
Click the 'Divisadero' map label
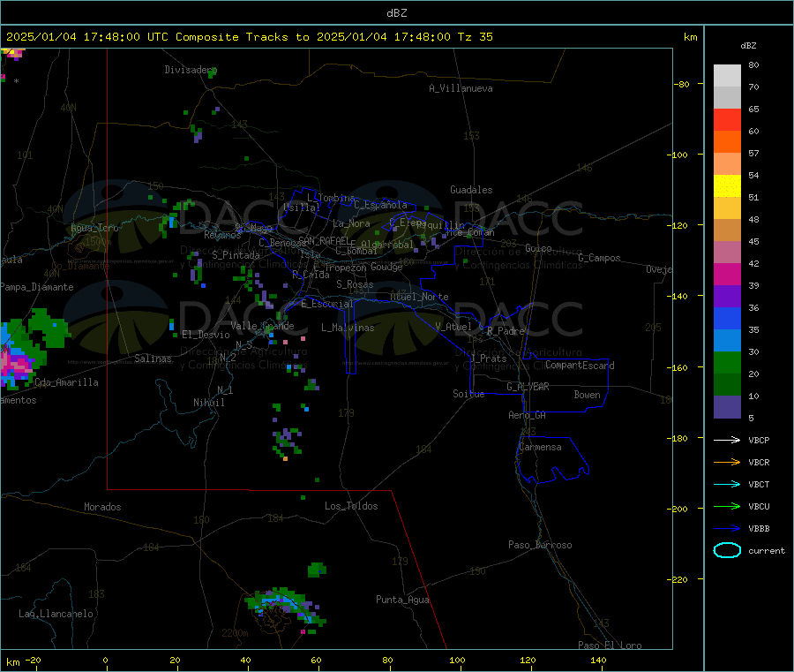point(191,70)
